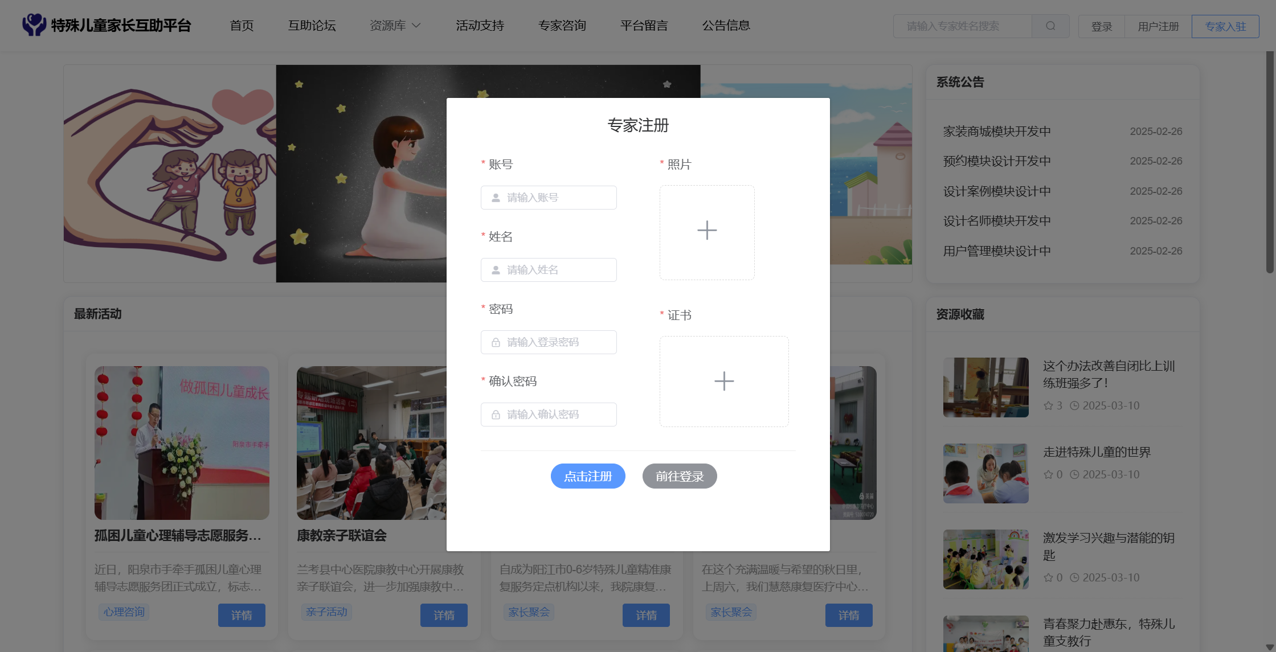Click the platform logo icon
The image size is (1276, 652).
[x=34, y=25]
